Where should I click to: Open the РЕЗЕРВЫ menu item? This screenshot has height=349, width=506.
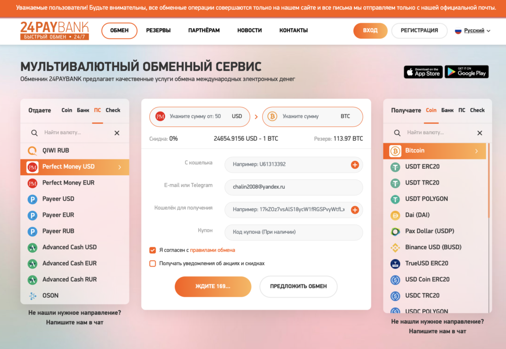click(159, 31)
